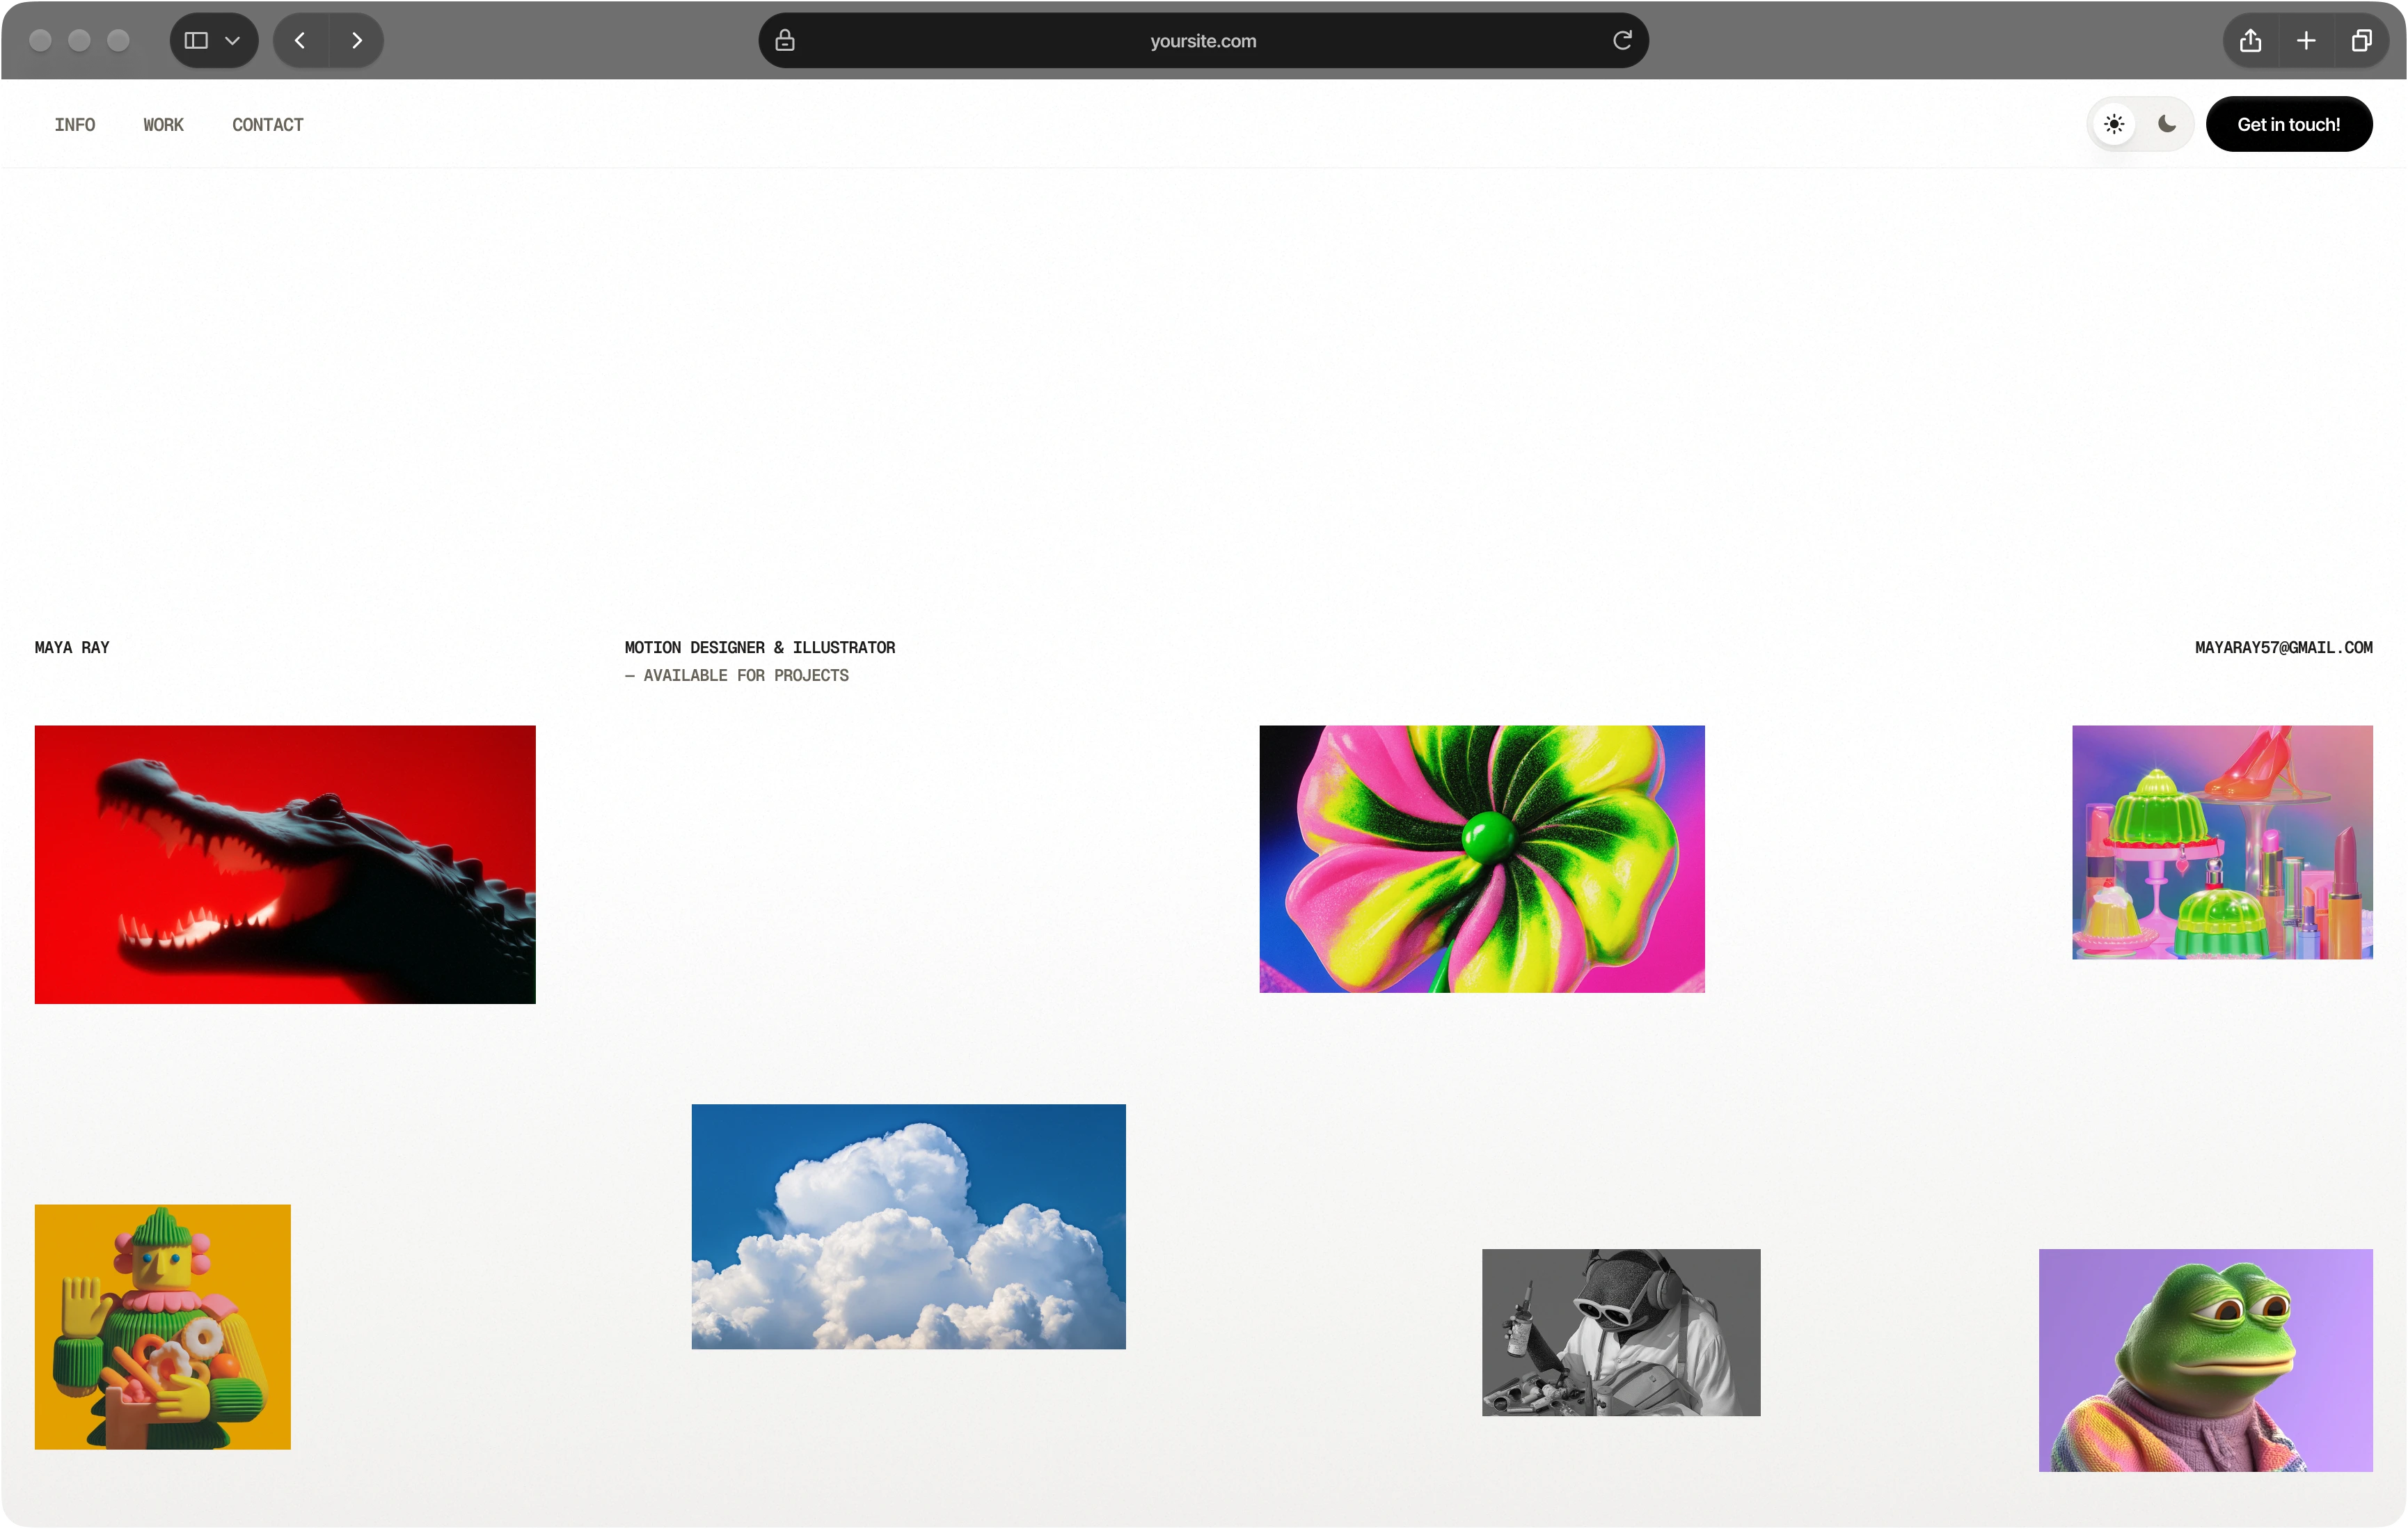Click the mayaray57@gmail.com email link
Viewport: 2408px width, 1529px height.
(2283, 648)
